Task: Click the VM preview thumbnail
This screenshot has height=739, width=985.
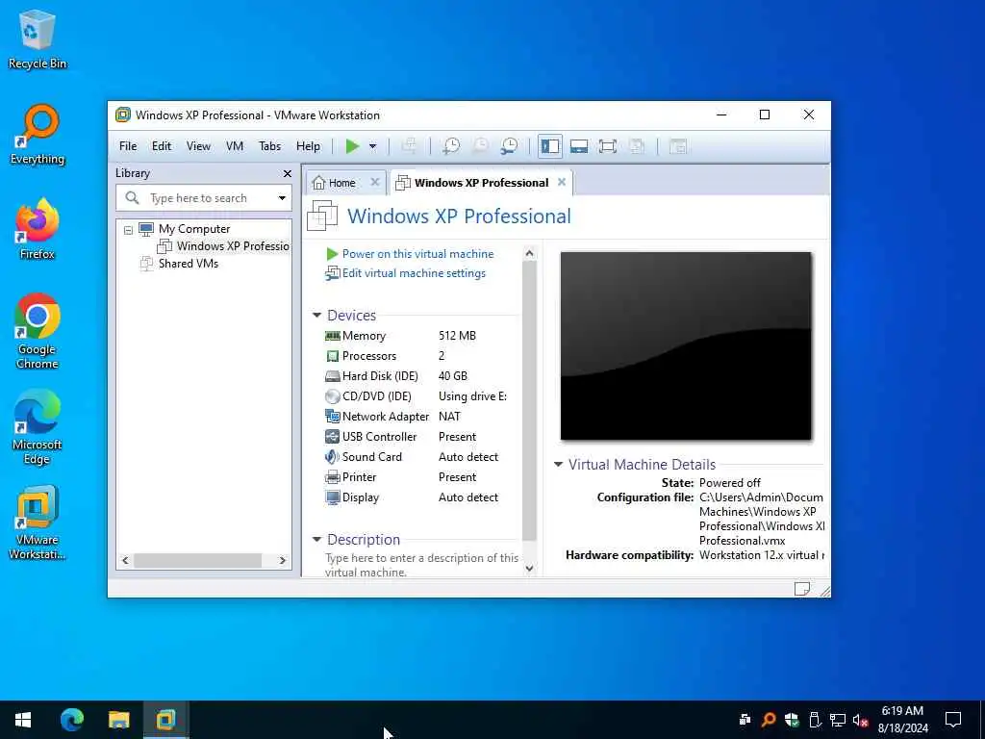Action: 685,345
